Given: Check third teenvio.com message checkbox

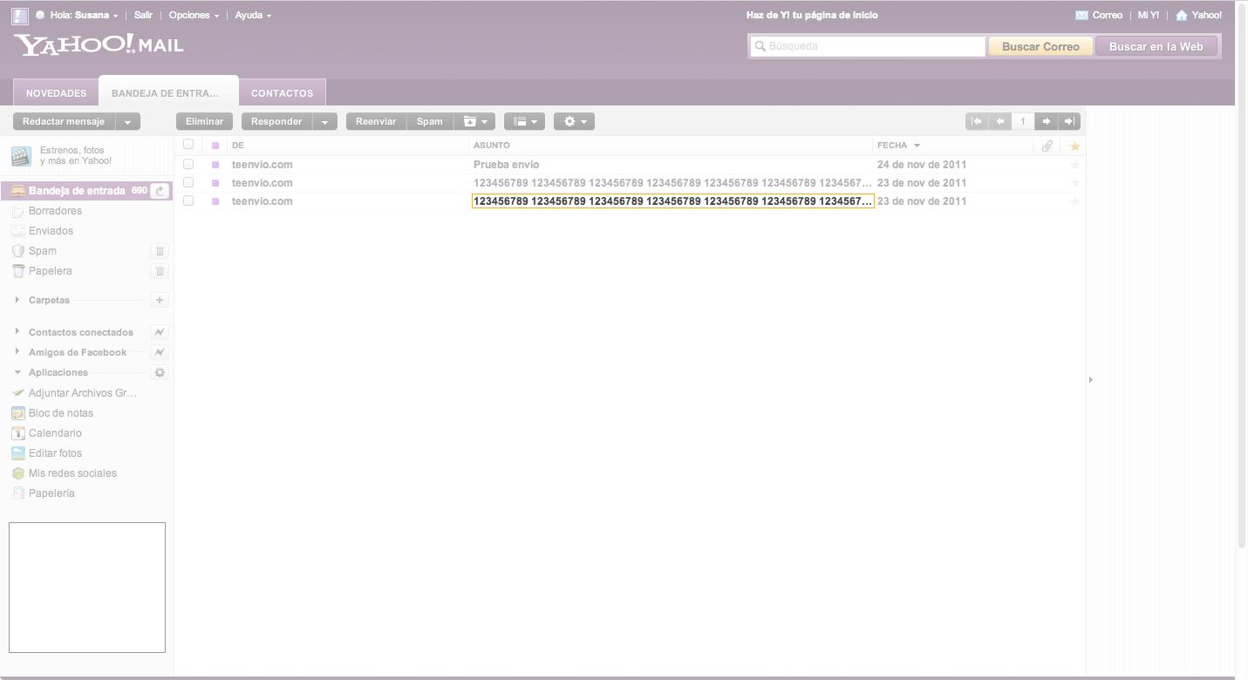Looking at the screenshot, I should [x=188, y=201].
